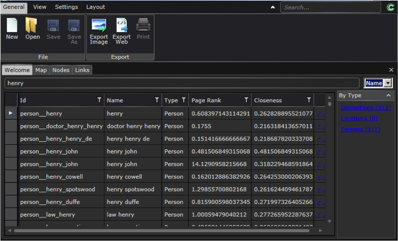Viewport: 398px width, 241px height.
Task: Open the Name search field dropdown
Action: 388,83
